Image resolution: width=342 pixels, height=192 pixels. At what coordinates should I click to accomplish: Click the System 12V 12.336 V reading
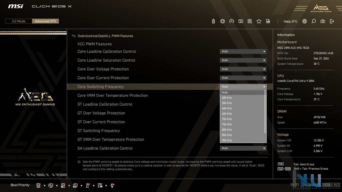point(319,140)
